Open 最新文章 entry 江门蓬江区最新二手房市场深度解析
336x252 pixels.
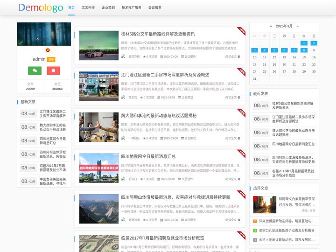click(x=53, y=114)
